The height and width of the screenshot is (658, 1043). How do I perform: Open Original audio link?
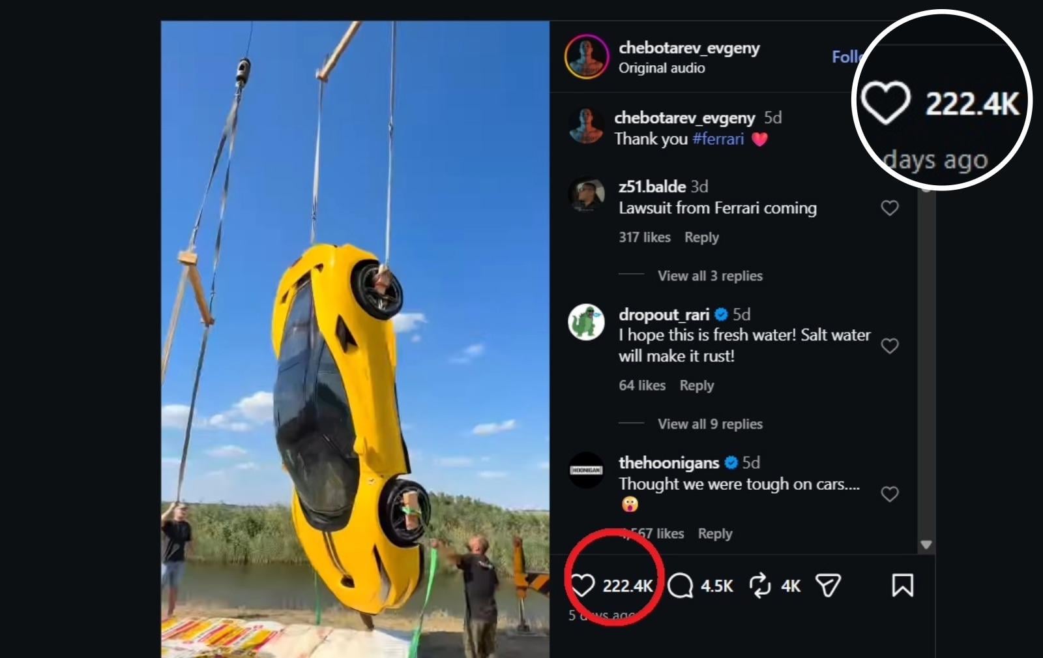[662, 68]
